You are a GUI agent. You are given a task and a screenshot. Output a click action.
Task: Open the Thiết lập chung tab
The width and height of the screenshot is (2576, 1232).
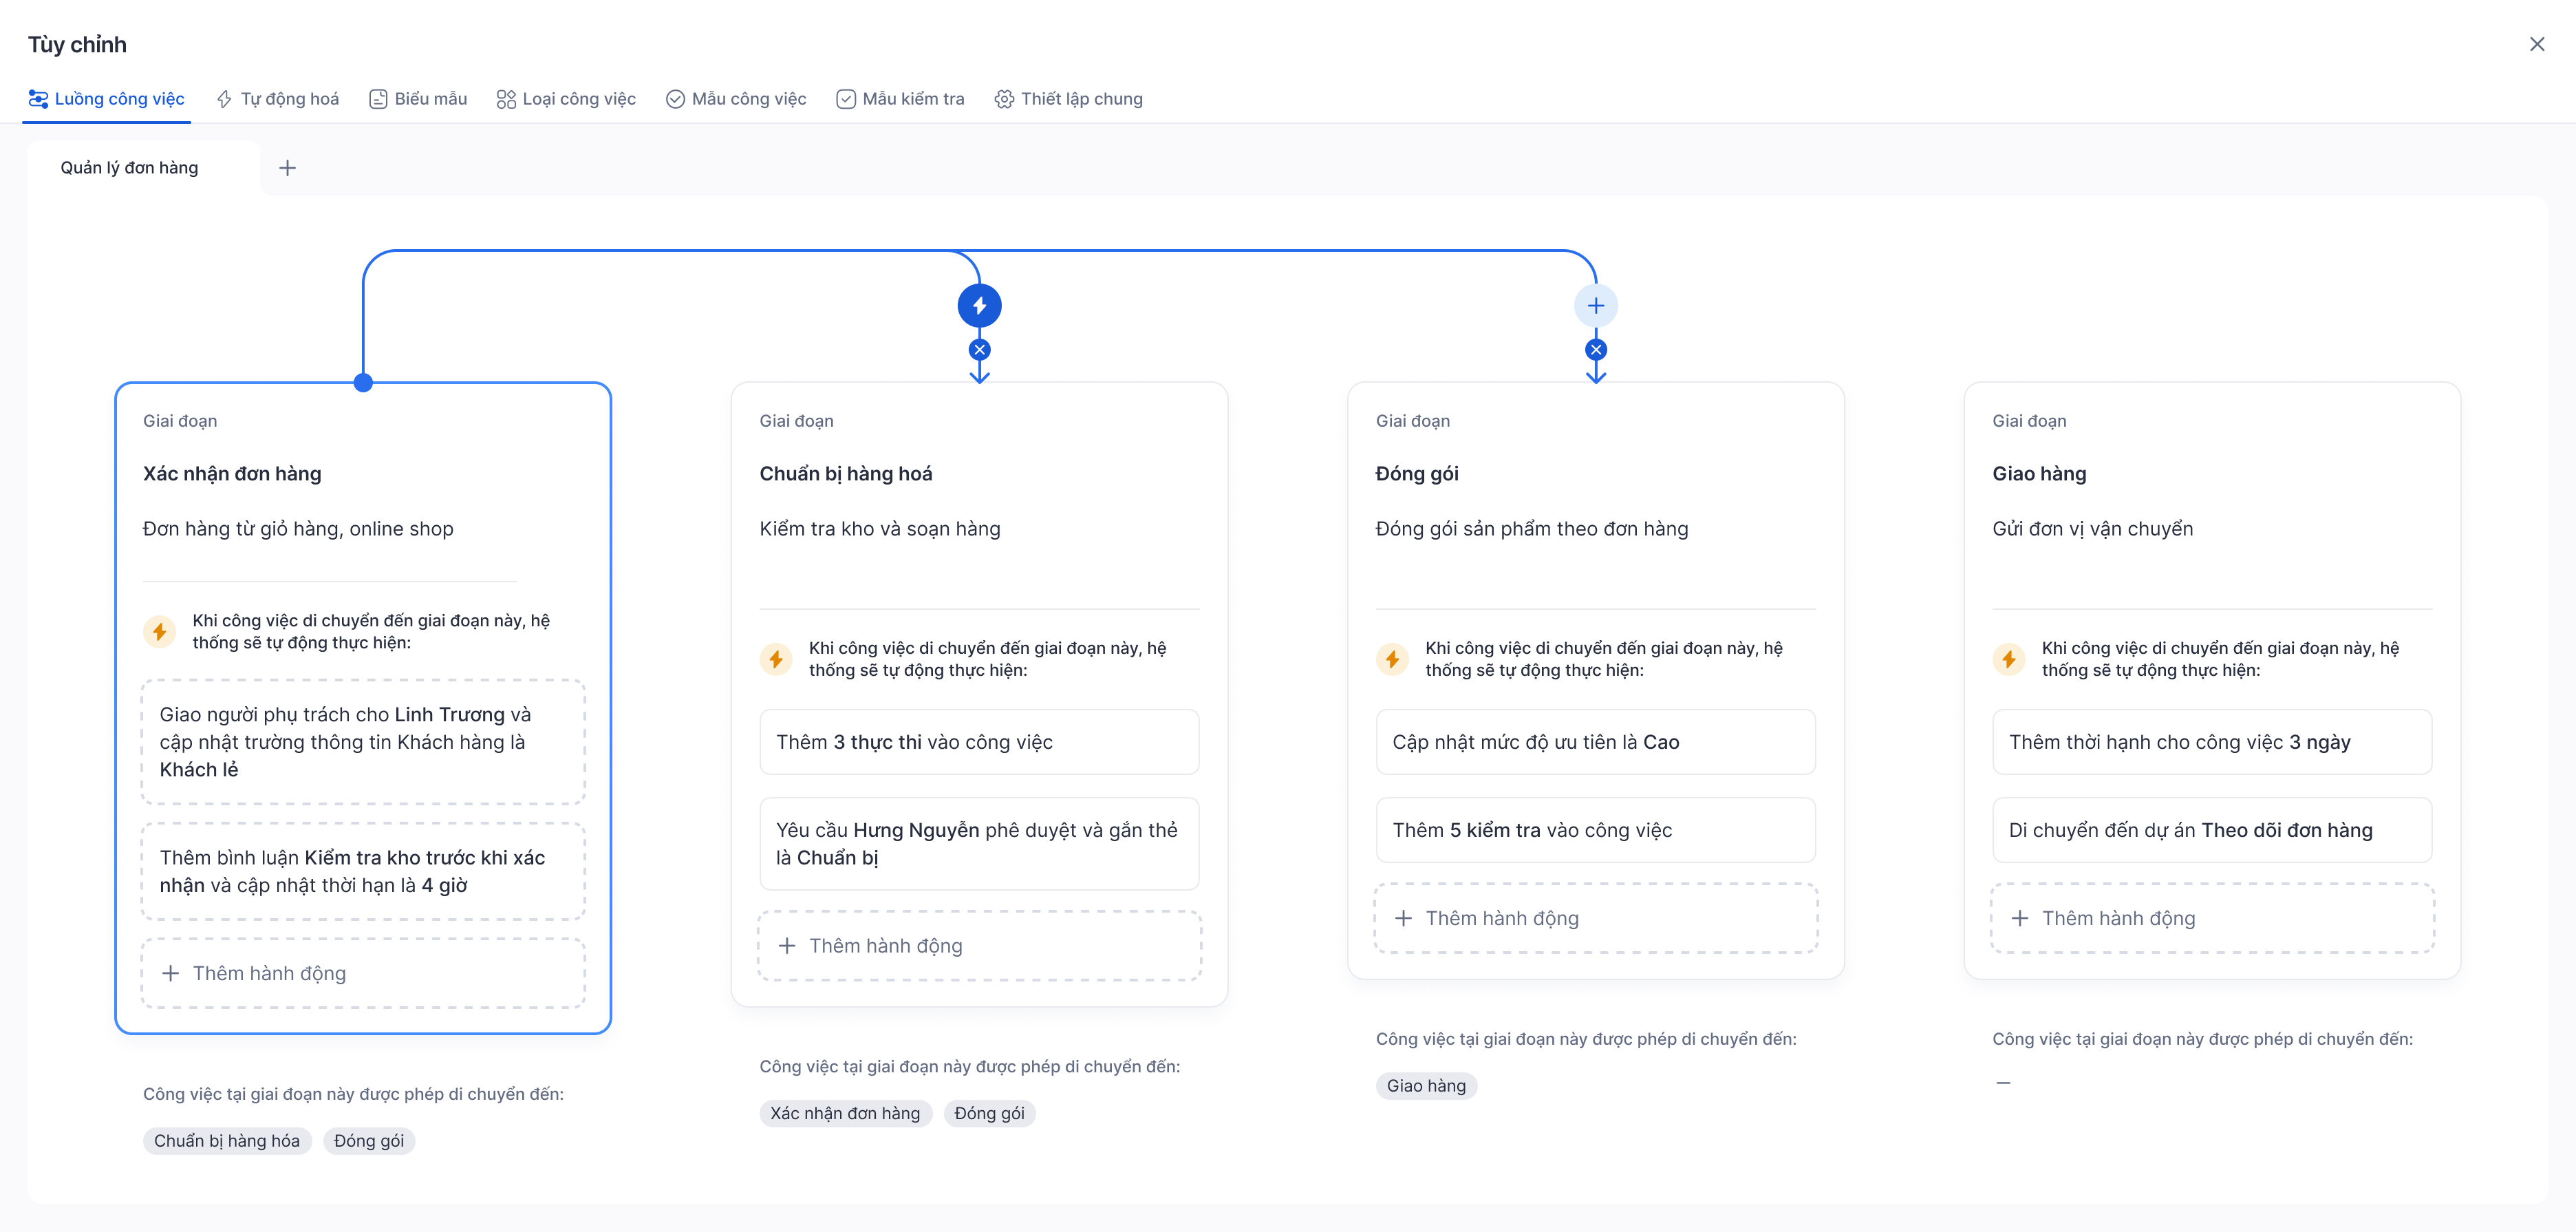pyautogui.click(x=1068, y=99)
